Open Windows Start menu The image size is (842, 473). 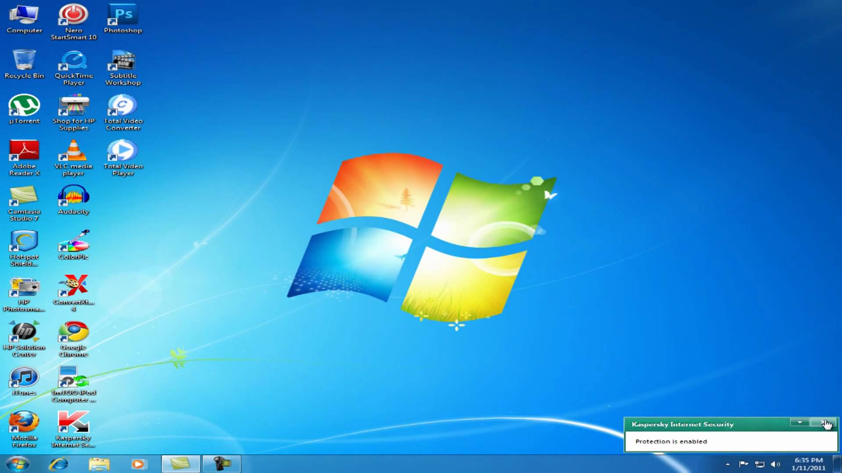pos(16,464)
